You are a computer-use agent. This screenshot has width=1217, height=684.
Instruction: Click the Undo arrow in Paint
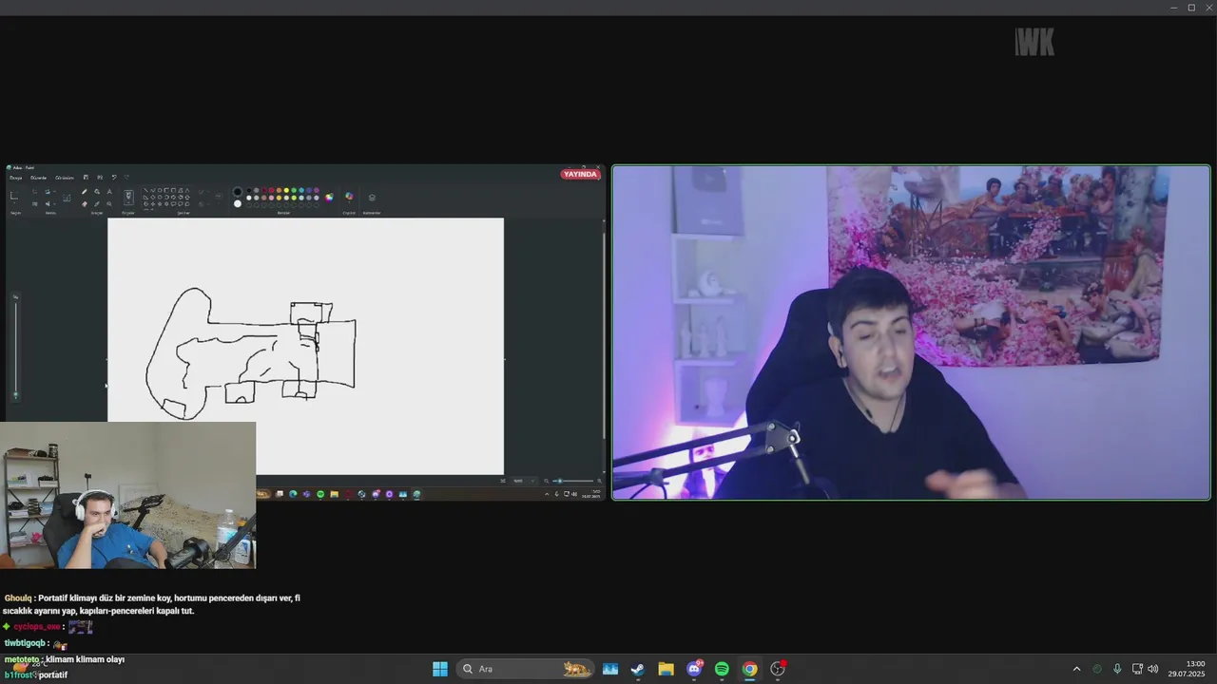click(114, 177)
